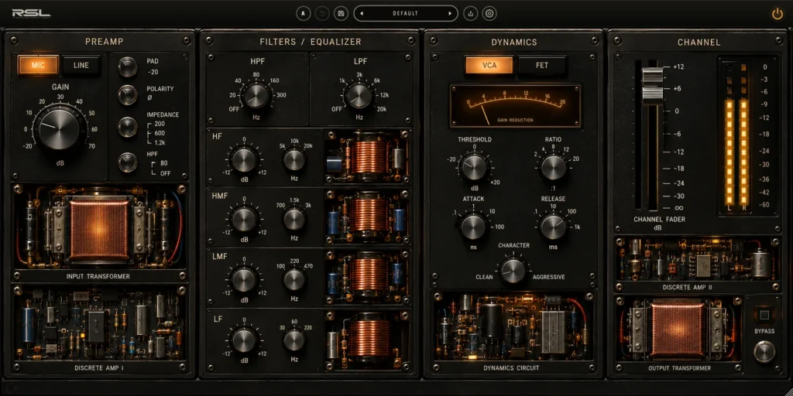
Task: Click the HF gain dB knob
Action: pos(244,160)
